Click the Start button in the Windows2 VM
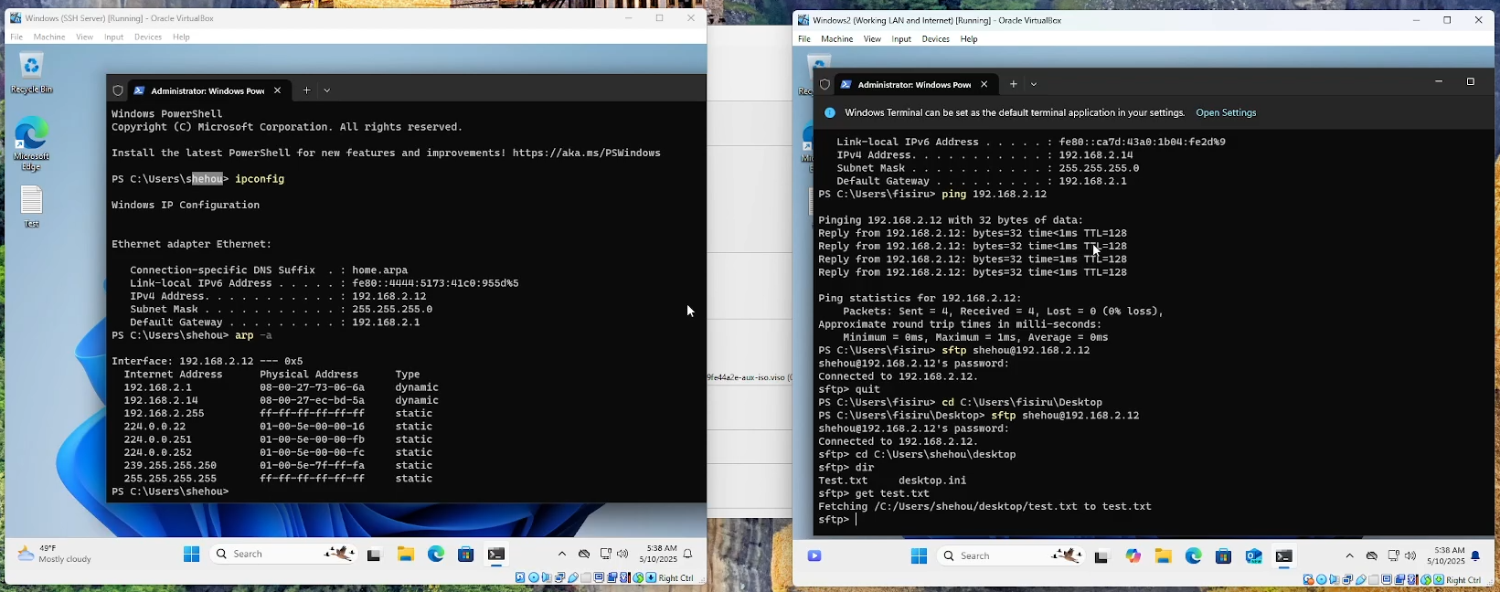1500x592 pixels. 919,556
